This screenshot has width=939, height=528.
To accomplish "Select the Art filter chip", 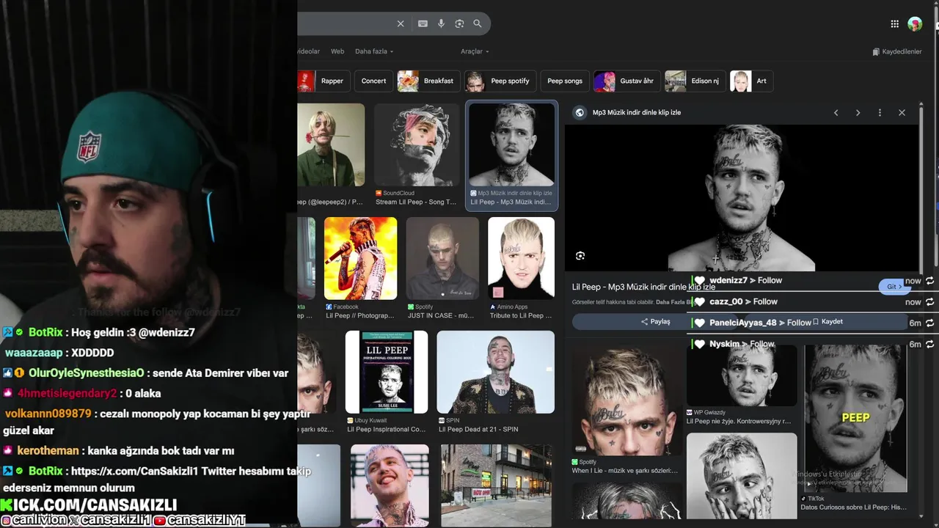I will [751, 81].
